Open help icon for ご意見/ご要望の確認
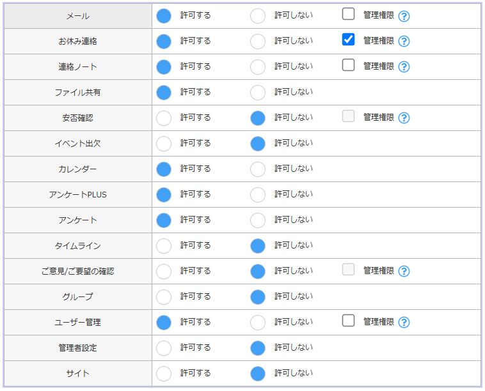This screenshot has height=391, width=485. [x=404, y=272]
